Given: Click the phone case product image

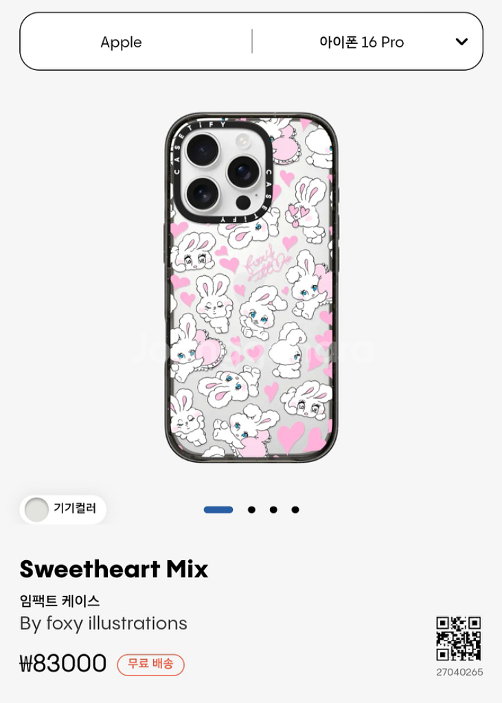Looking at the screenshot, I should point(251,288).
